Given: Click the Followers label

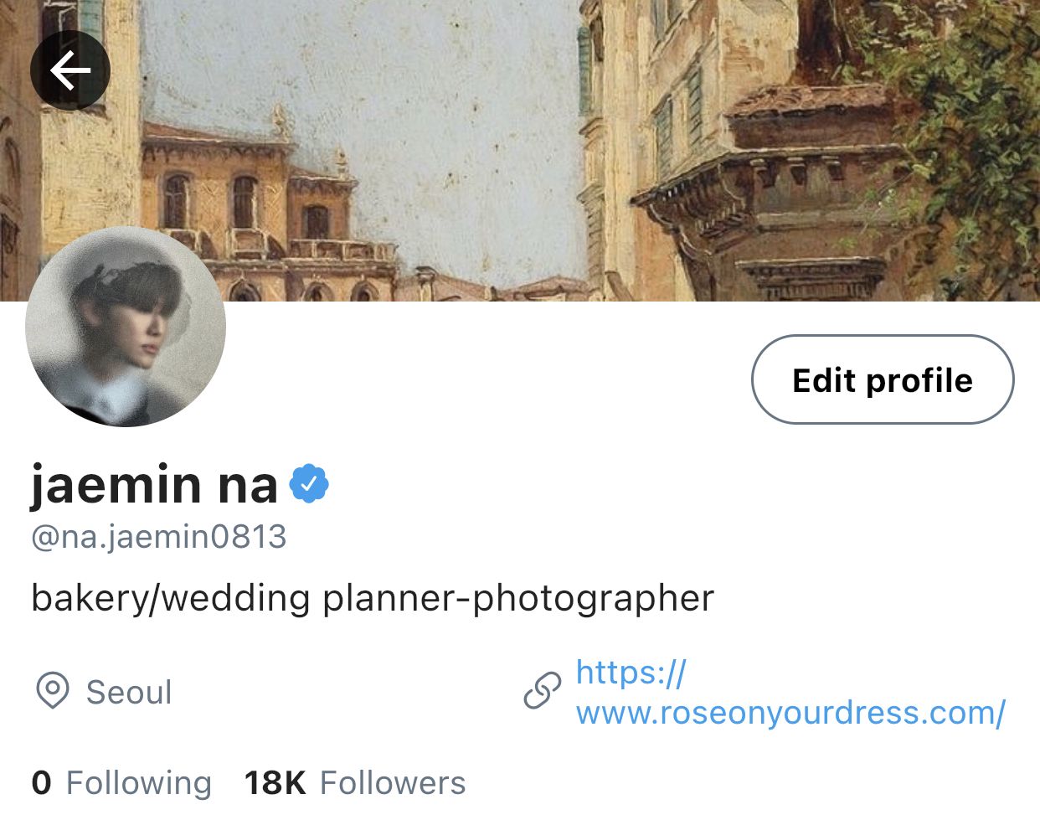Looking at the screenshot, I should [393, 783].
